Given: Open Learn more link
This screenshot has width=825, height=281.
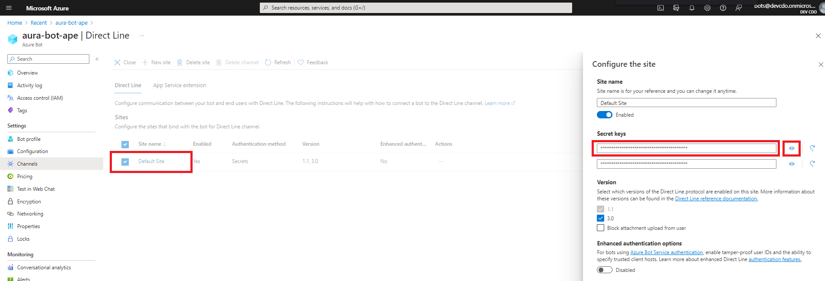Looking at the screenshot, I should 500,103.
